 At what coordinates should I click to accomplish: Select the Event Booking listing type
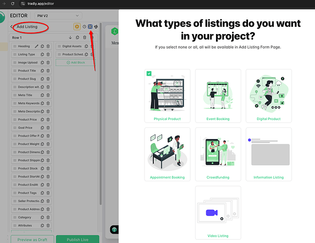218,95
